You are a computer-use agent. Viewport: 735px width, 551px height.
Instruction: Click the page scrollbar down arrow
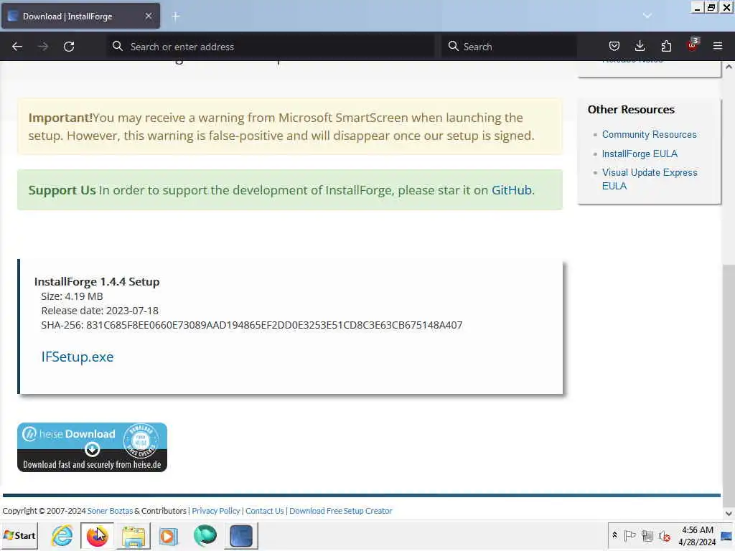729,513
